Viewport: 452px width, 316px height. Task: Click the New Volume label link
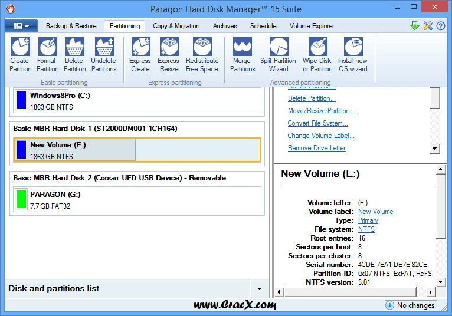(376, 212)
